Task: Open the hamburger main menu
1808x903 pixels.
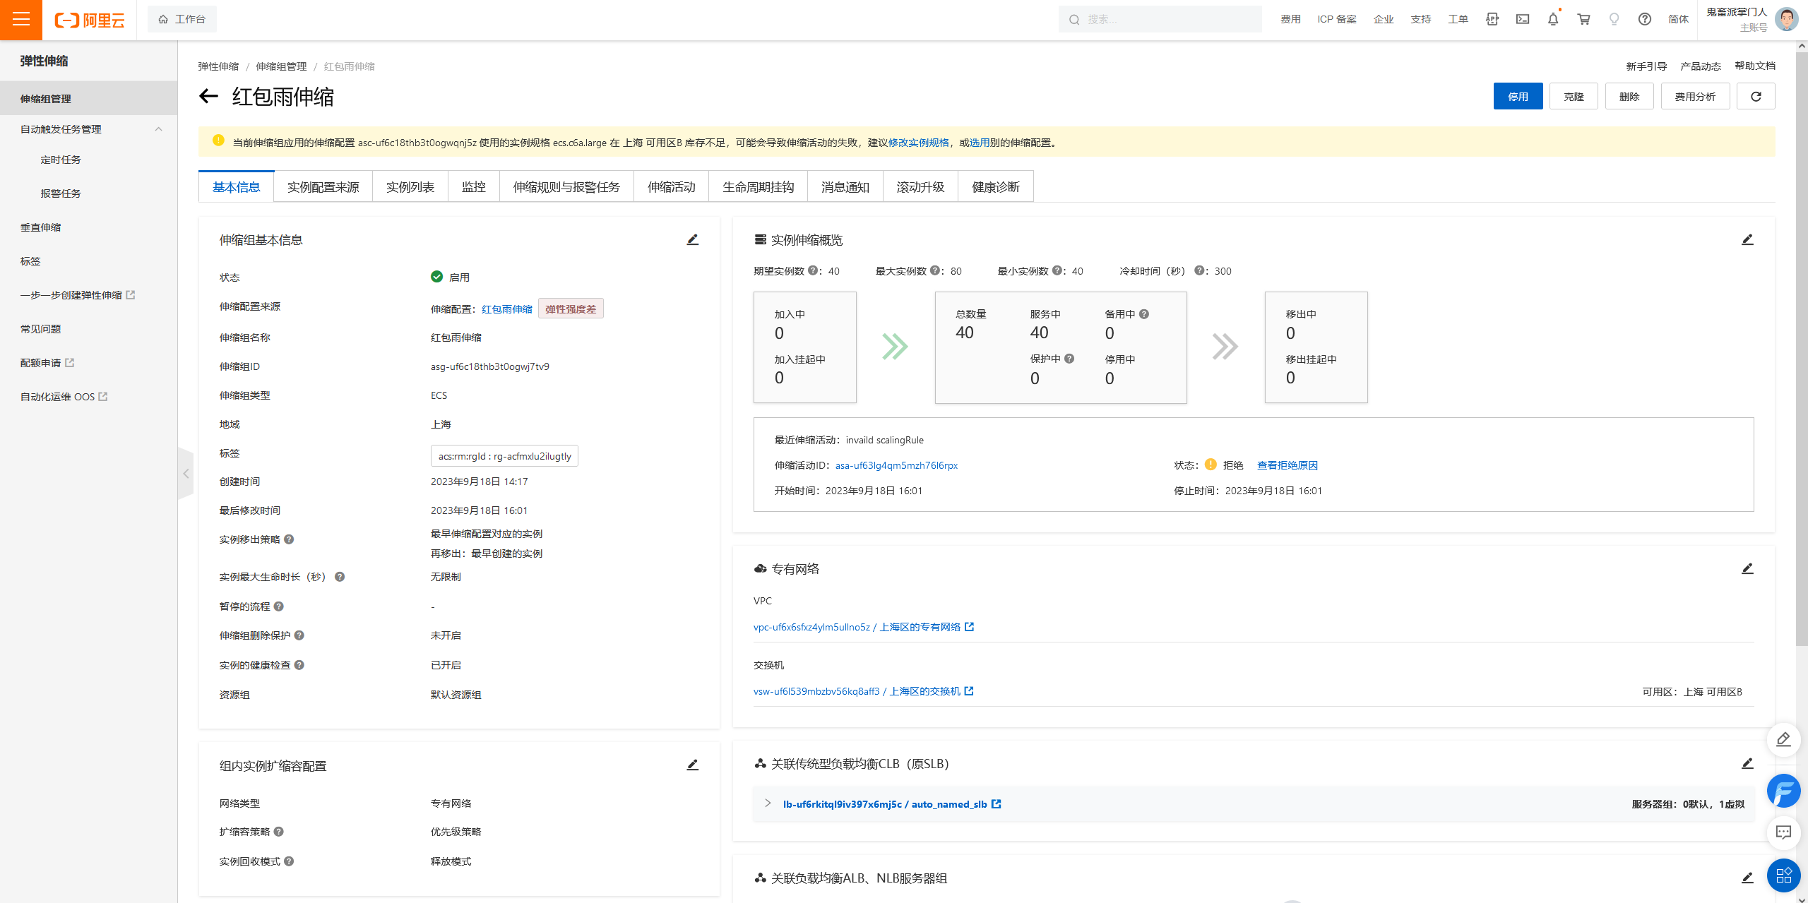Action: (x=21, y=19)
